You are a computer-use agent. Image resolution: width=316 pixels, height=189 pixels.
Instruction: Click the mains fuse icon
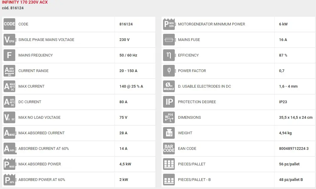[169, 39]
